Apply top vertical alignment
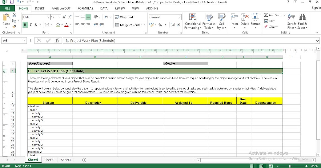The image size is (321, 168). pyautogui.click(x=77, y=17)
